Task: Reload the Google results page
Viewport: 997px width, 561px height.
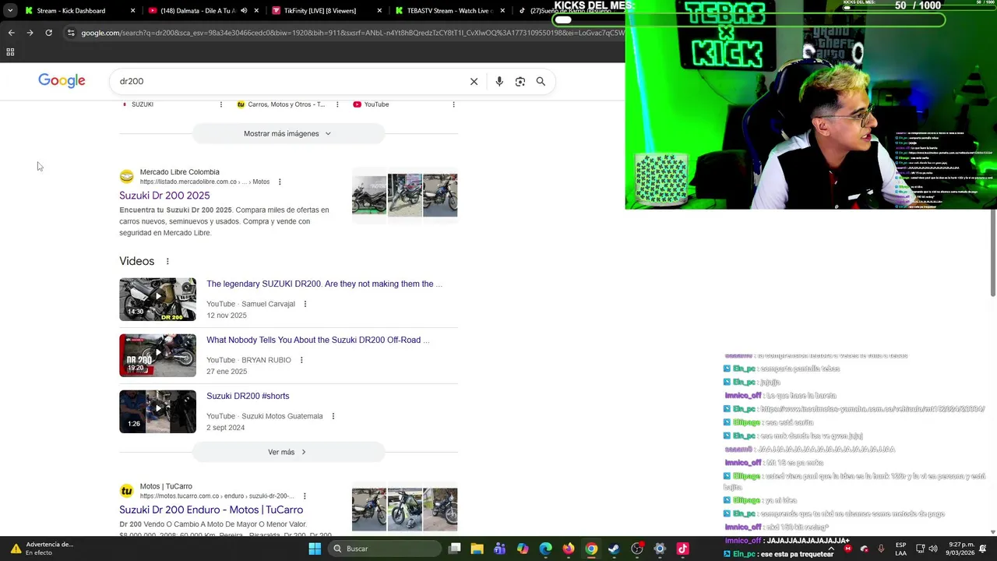Action: tap(48, 33)
